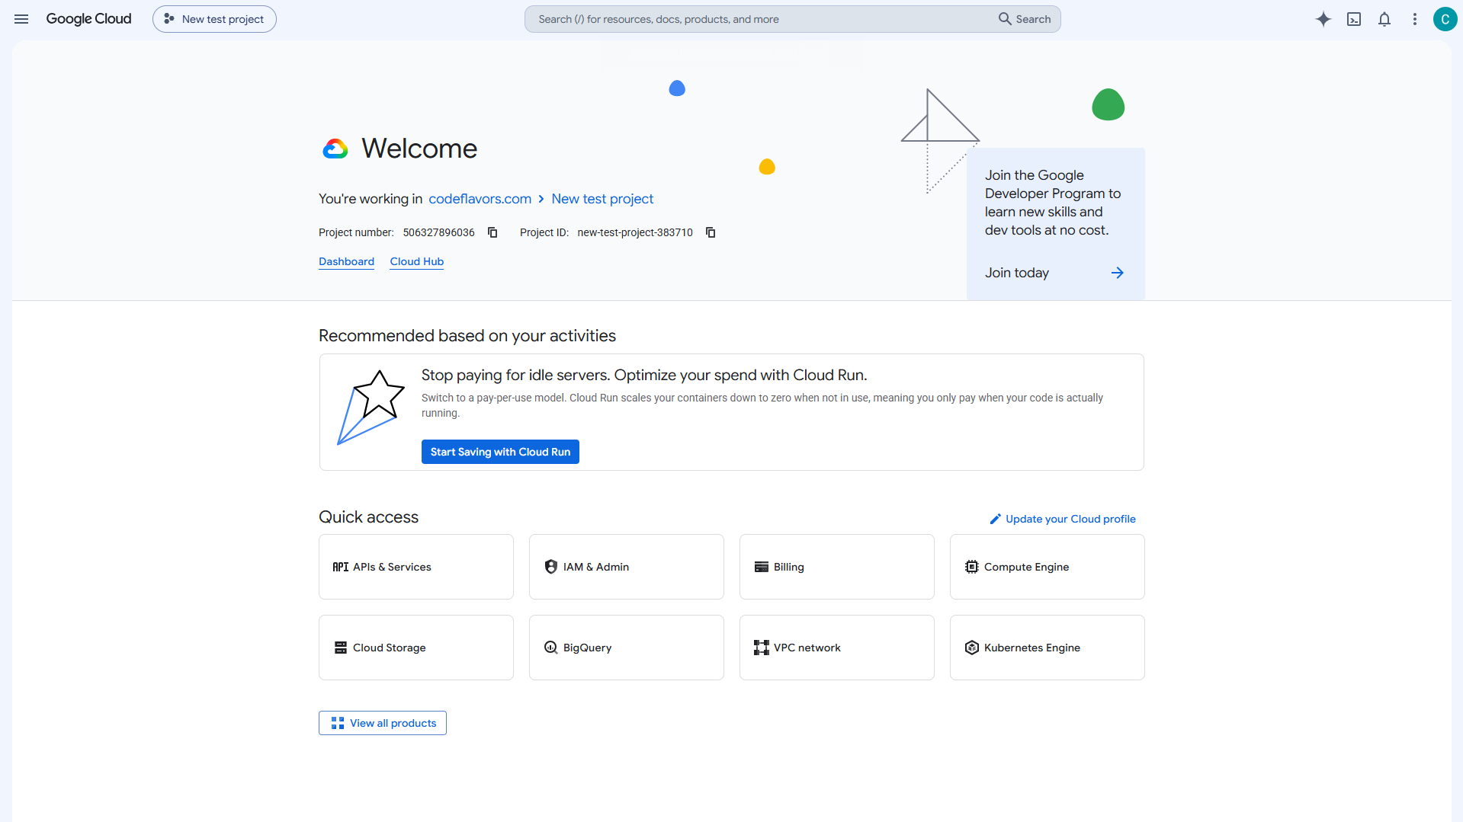Open the Cloud Hub link
The height and width of the screenshot is (822, 1463).
tap(417, 261)
